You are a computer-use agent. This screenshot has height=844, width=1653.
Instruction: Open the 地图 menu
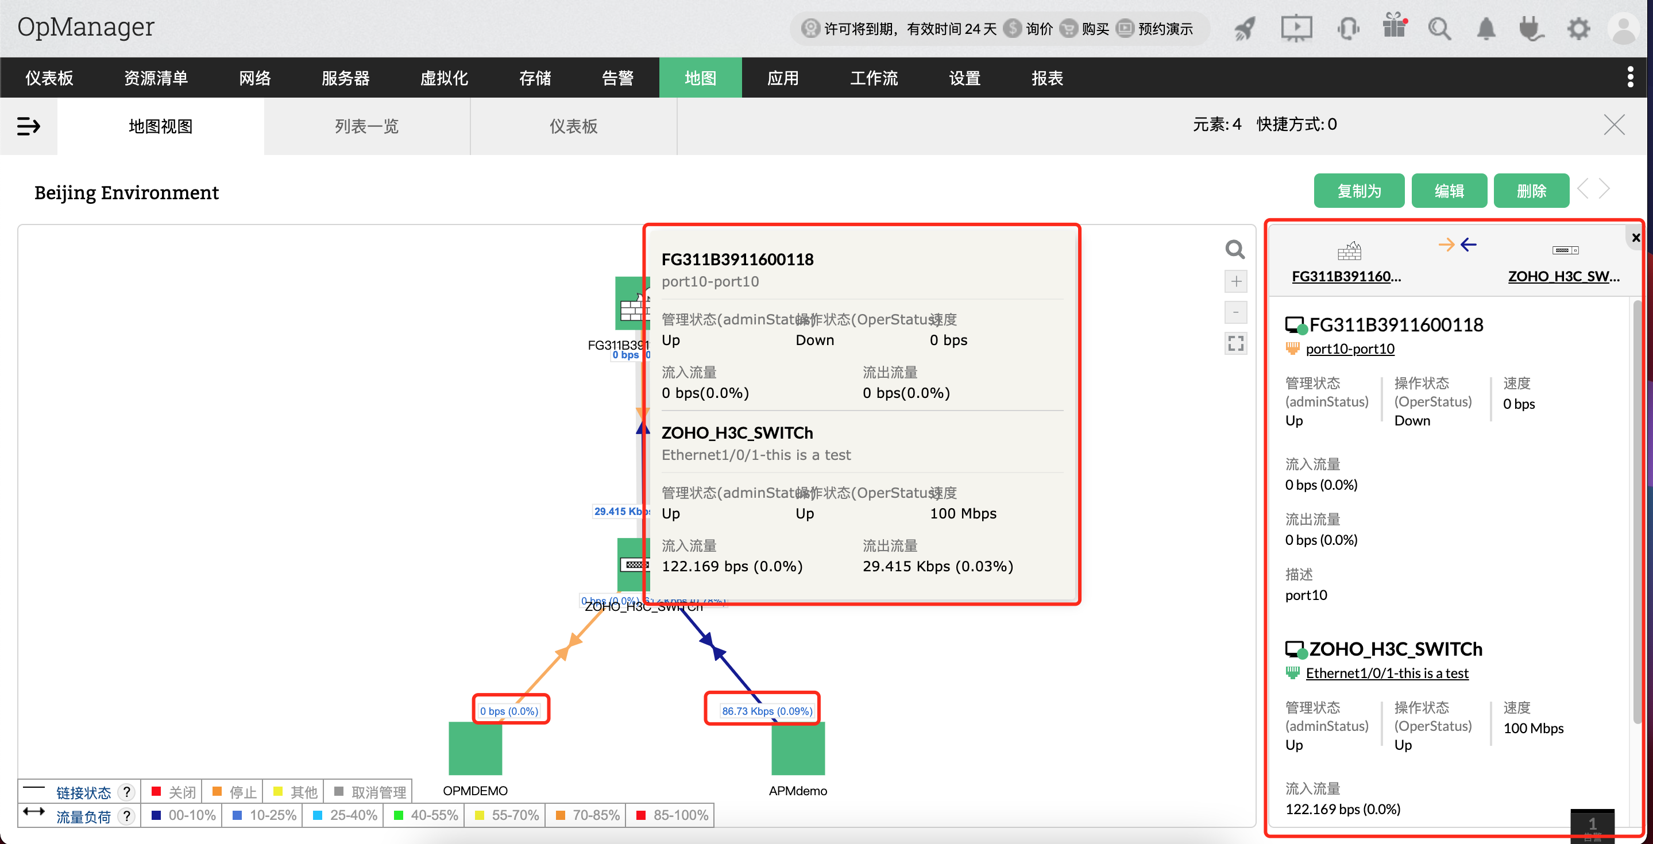click(x=700, y=78)
